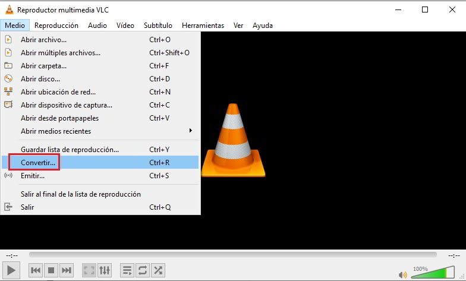Open the extended settings equalizer panel
The height and width of the screenshot is (281, 466).
(105, 270)
